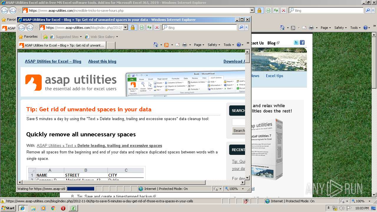Image resolution: width=377 pixels, height=212 pixels.
Task: Open a new tab in front window
Action: [x=111, y=45]
